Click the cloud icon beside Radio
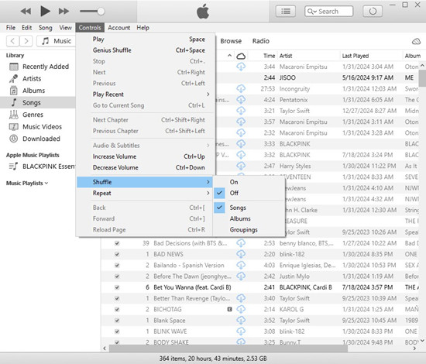This screenshot has width=426, height=364. pos(416,41)
